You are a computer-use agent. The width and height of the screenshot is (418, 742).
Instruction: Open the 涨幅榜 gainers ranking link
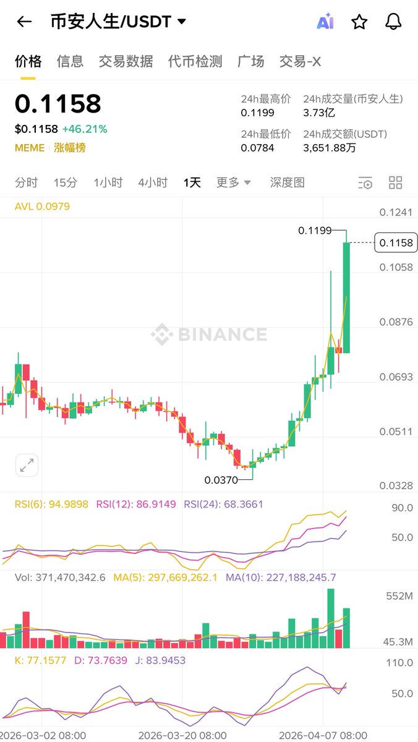[70, 148]
